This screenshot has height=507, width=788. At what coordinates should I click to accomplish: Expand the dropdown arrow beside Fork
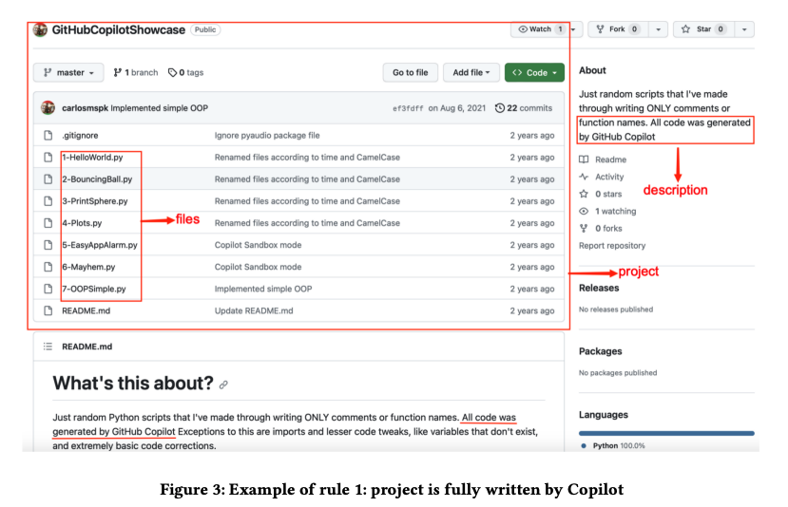(x=659, y=29)
